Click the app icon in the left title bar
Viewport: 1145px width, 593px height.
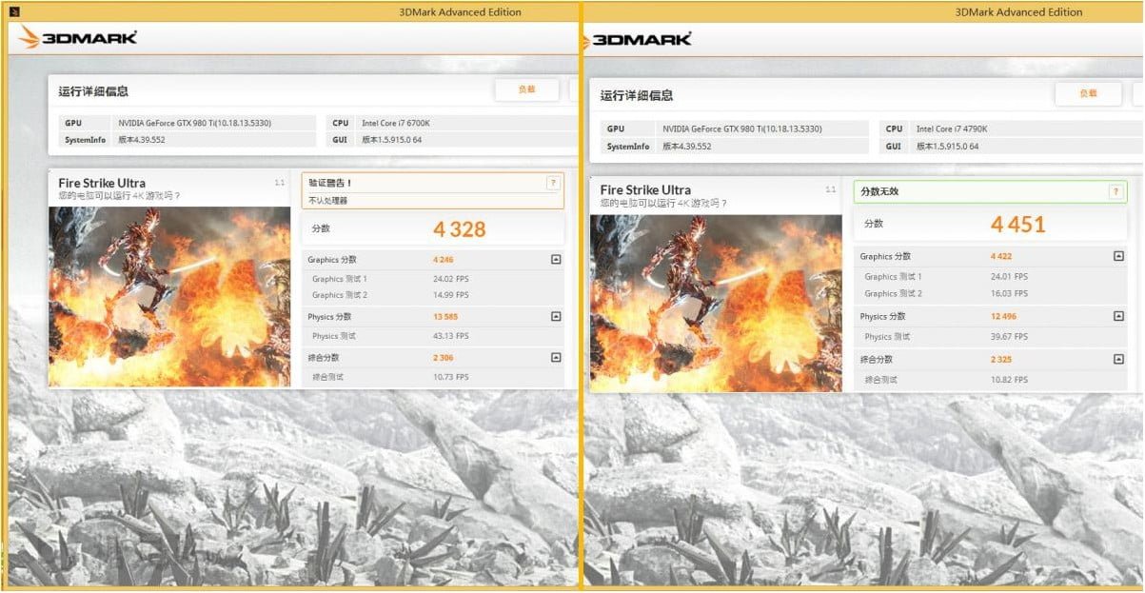[x=13, y=12]
